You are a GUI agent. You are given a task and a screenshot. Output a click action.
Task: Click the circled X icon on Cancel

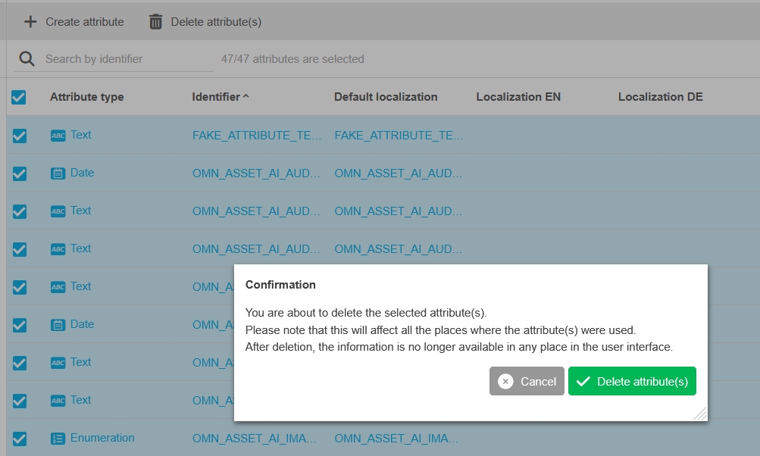(505, 382)
